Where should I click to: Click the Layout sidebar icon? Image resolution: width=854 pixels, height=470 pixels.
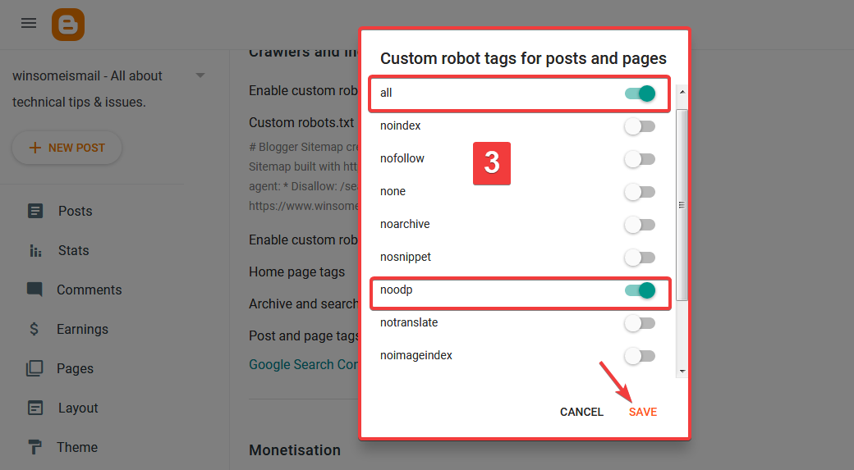[35, 408]
